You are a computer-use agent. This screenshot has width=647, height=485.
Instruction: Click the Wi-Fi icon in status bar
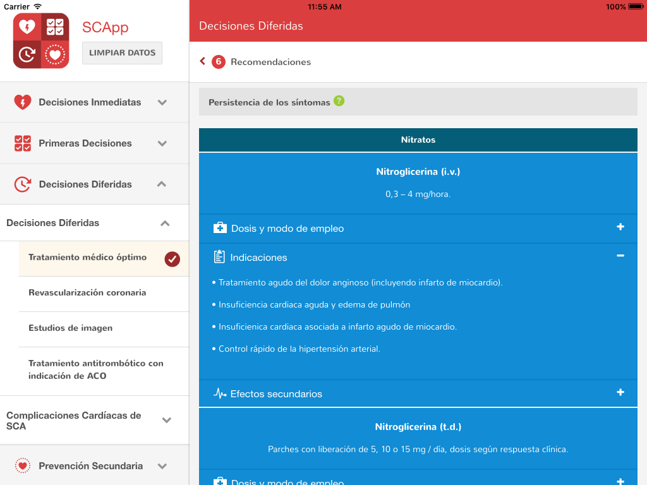(37, 6)
